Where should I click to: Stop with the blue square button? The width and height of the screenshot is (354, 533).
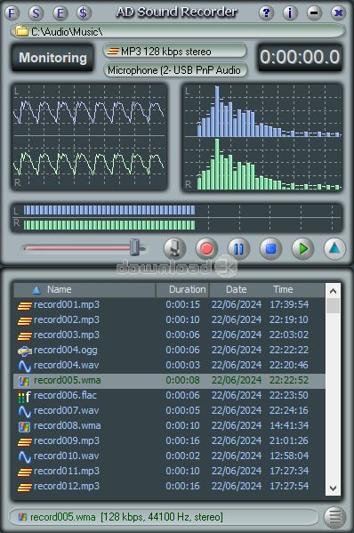(270, 249)
